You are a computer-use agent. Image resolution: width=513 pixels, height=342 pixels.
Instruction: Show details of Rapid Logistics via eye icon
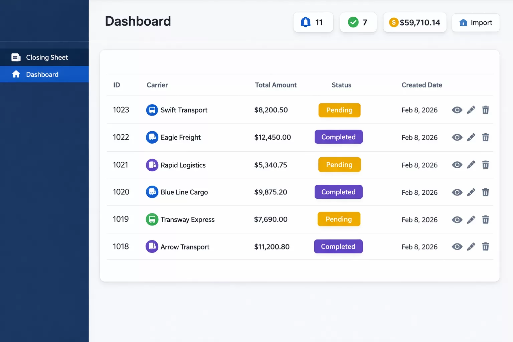click(x=457, y=165)
